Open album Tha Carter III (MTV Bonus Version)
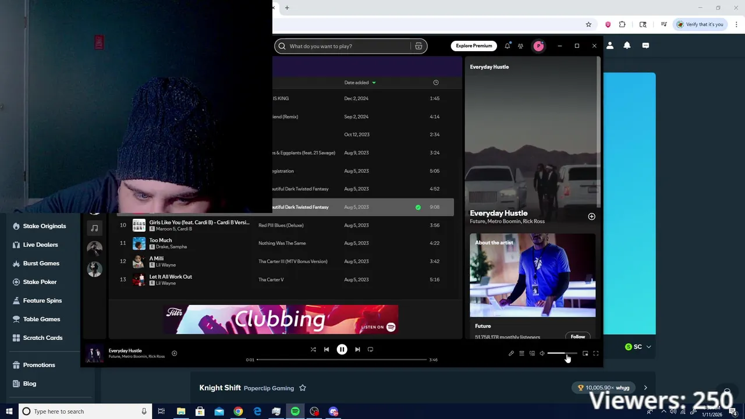The height and width of the screenshot is (419, 745). [293, 261]
